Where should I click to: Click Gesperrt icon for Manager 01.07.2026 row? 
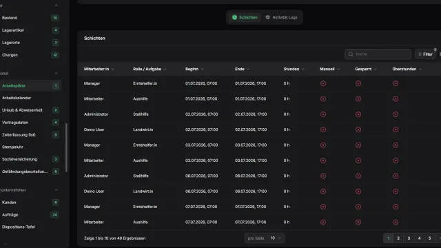coord(358,83)
